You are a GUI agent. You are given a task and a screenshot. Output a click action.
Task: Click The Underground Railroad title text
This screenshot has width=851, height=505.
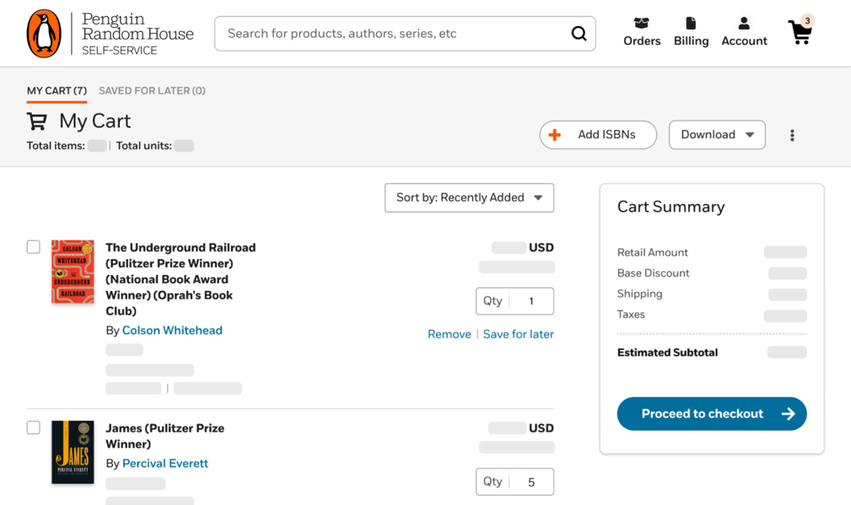[x=180, y=279]
